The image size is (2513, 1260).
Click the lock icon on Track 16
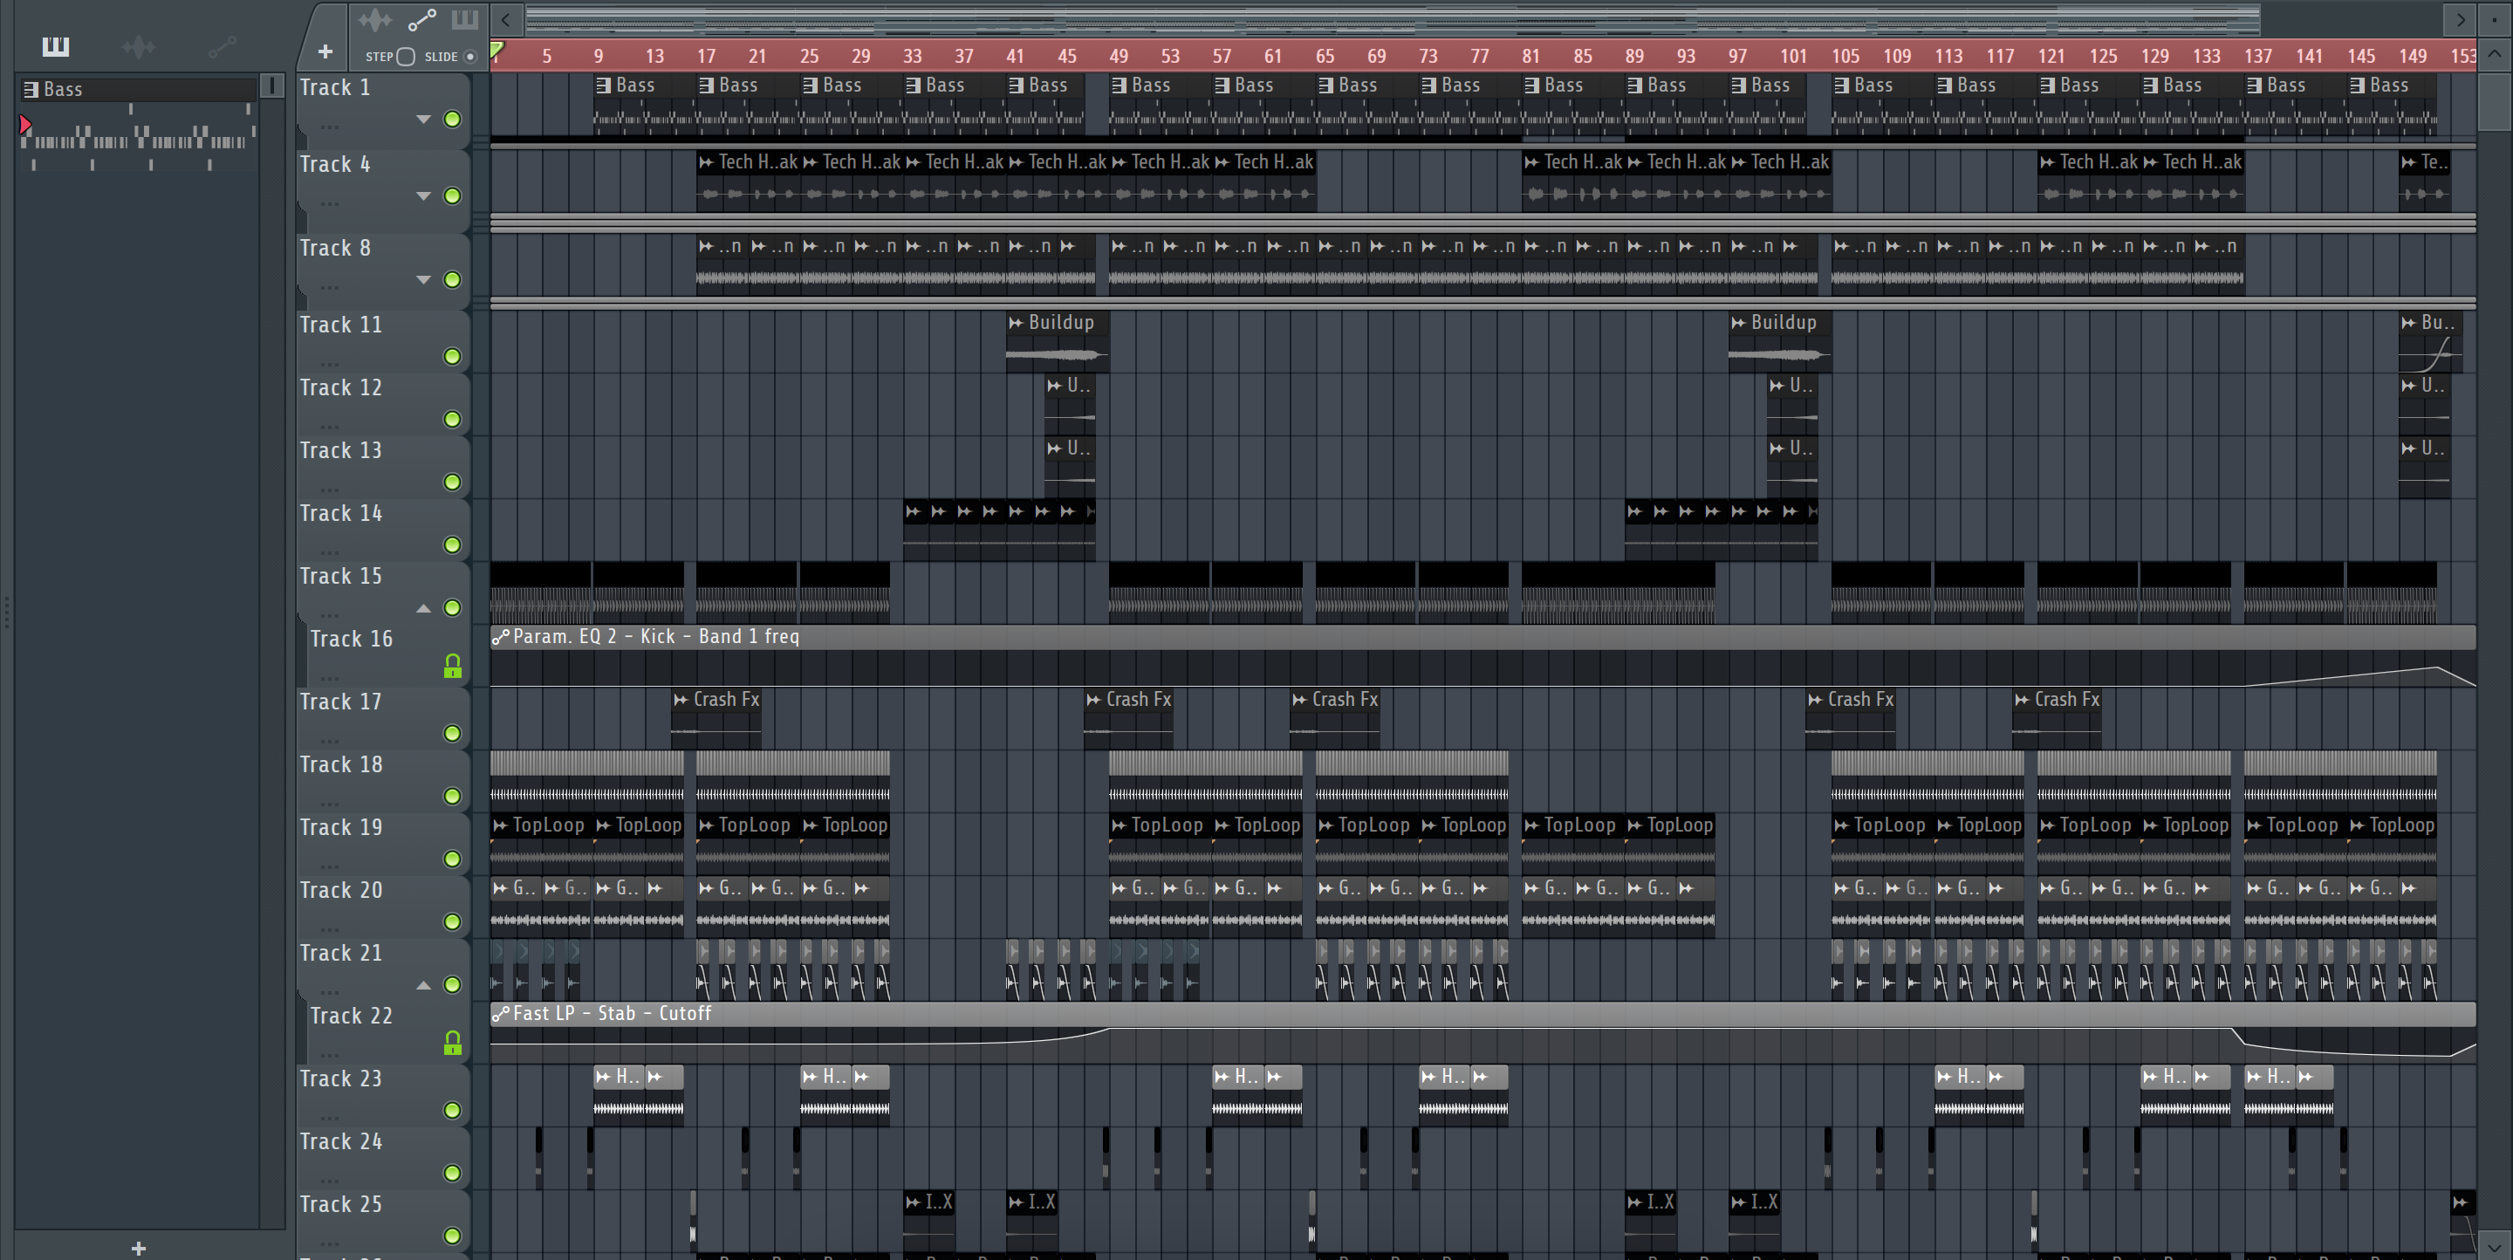point(453,666)
